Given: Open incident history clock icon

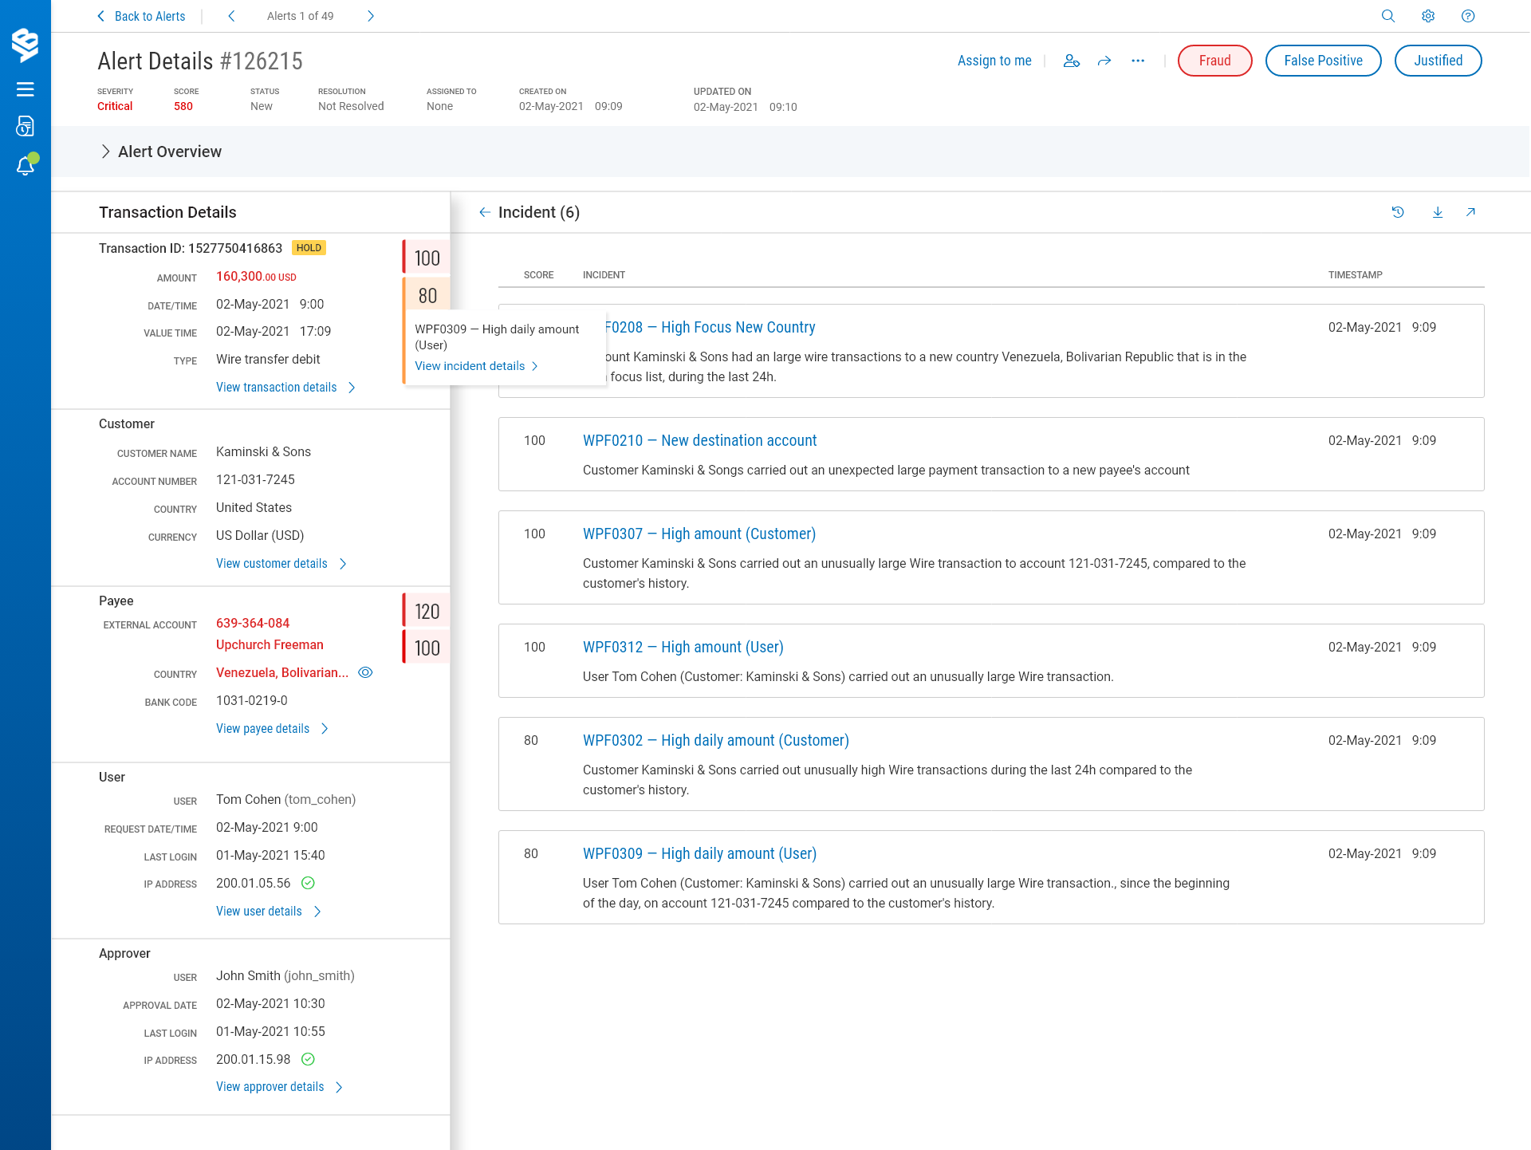Looking at the screenshot, I should coord(1398,212).
